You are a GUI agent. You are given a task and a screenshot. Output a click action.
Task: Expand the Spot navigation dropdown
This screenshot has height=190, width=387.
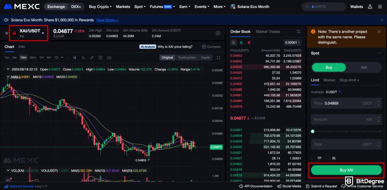pyautogui.click(x=140, y=7)
